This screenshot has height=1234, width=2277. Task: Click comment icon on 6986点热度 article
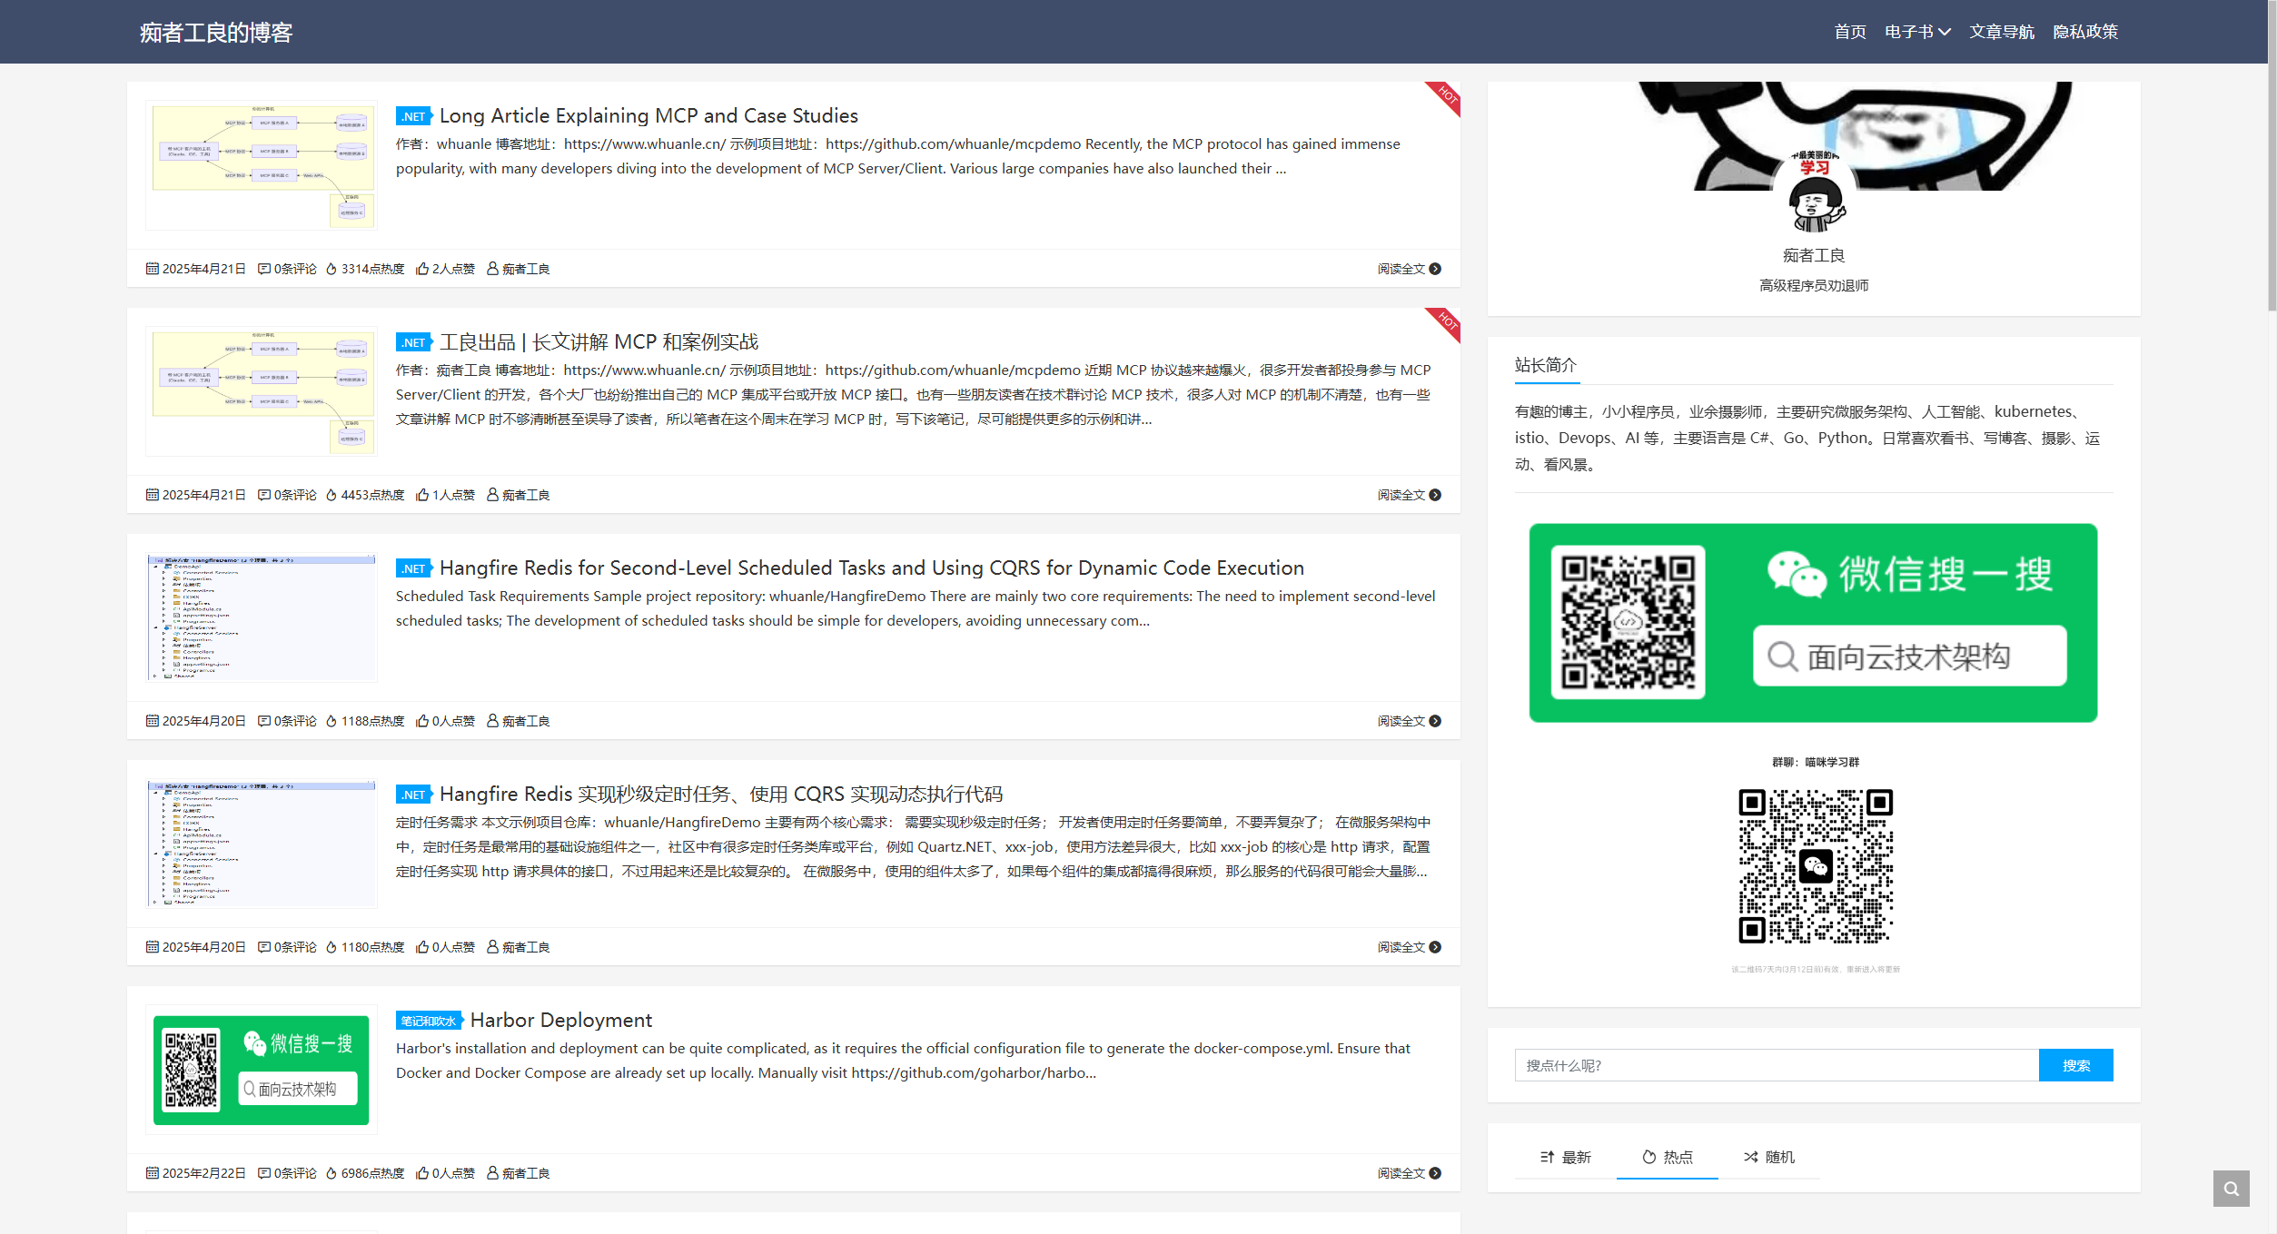pyautogui.click(x=264, y=1173)
